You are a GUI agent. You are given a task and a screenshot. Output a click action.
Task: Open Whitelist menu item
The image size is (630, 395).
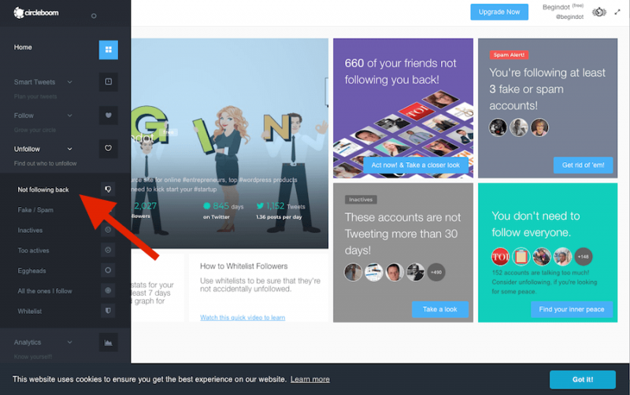[30, 312]
